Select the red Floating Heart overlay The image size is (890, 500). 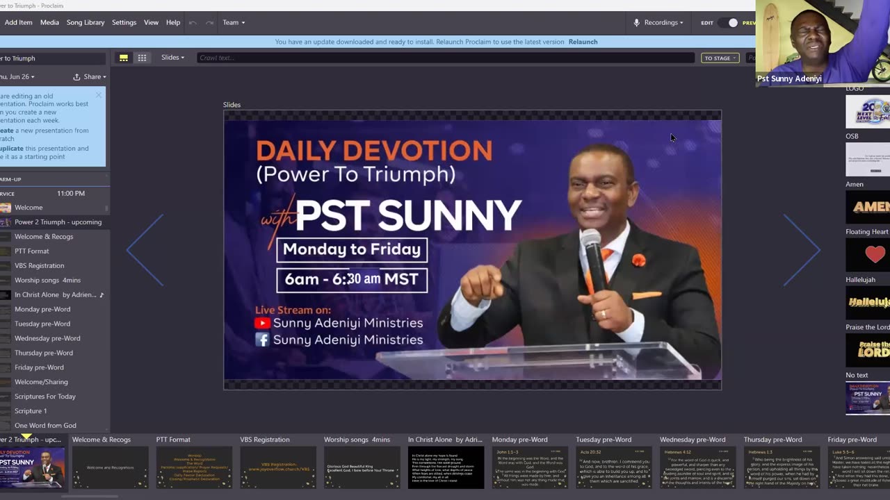click(868, 254)
